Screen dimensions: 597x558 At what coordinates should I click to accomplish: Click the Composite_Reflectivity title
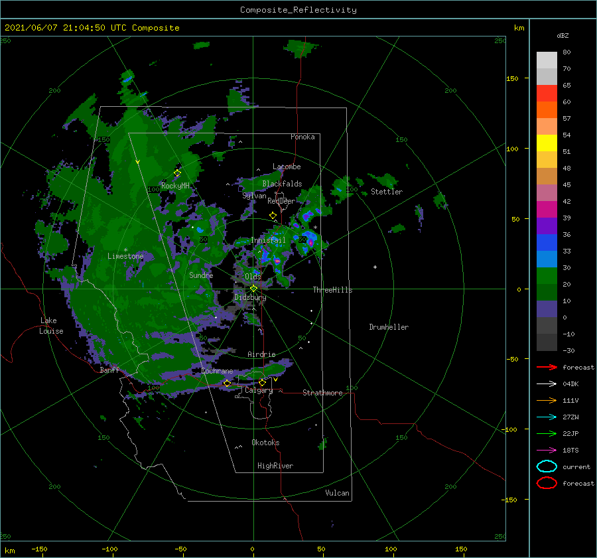click(x=298, y=10)
